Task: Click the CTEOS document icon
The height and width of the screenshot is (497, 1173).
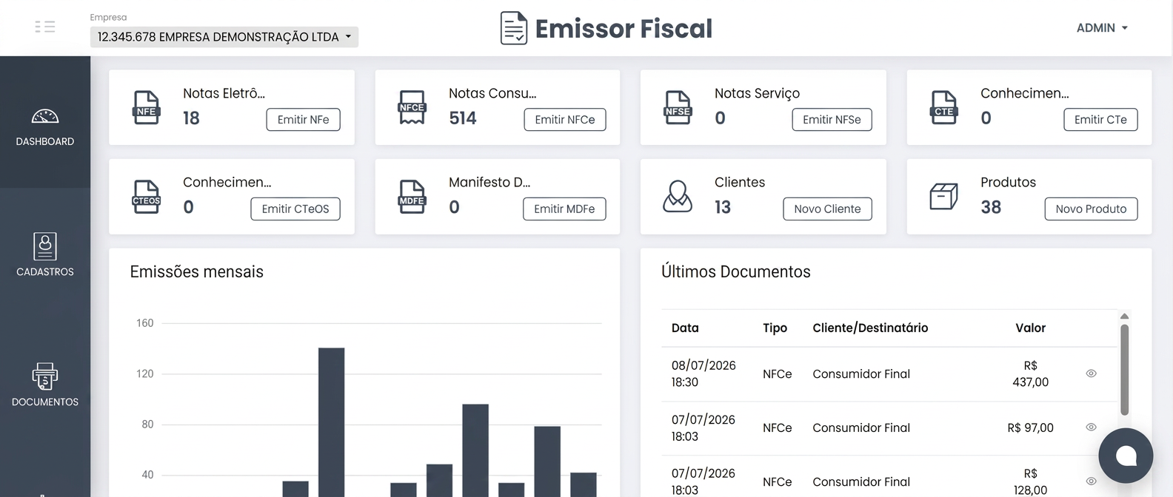Action: point(147,197)
